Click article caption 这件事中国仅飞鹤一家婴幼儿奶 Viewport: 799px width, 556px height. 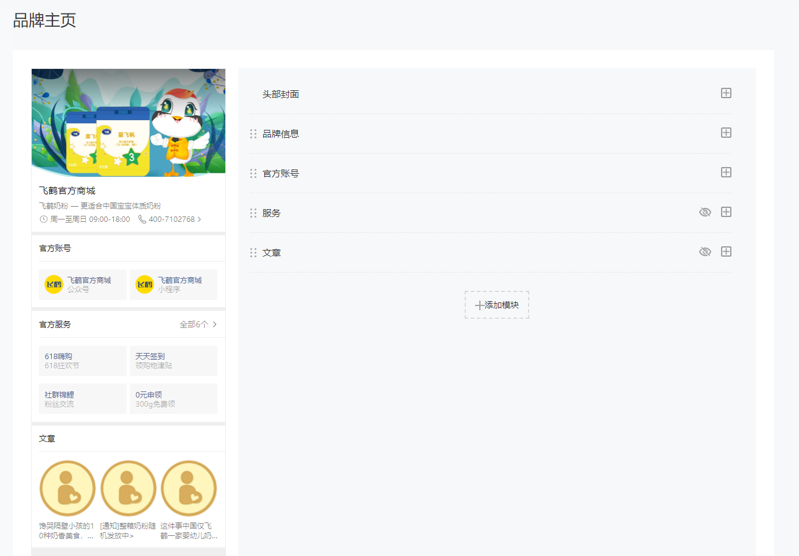(x=189, y=531)
